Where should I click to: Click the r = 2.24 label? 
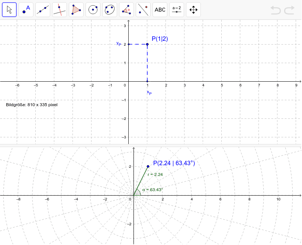point(155,174)
